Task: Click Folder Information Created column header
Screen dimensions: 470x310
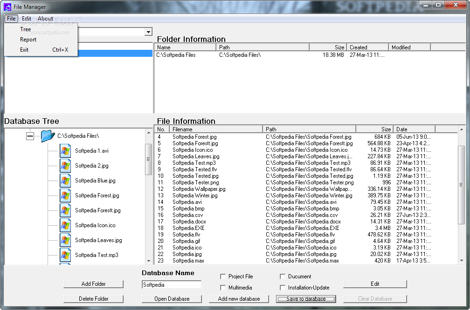Action: (367, 47)
